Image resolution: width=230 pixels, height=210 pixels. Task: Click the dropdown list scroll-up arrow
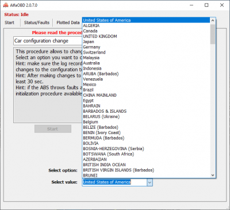coord(213,20)
